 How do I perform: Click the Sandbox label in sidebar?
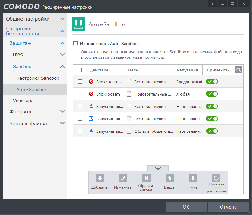point(22,66)
